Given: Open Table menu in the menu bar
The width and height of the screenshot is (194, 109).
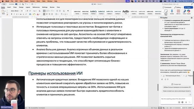Looking at the screenshot, I should click(44, 1).
